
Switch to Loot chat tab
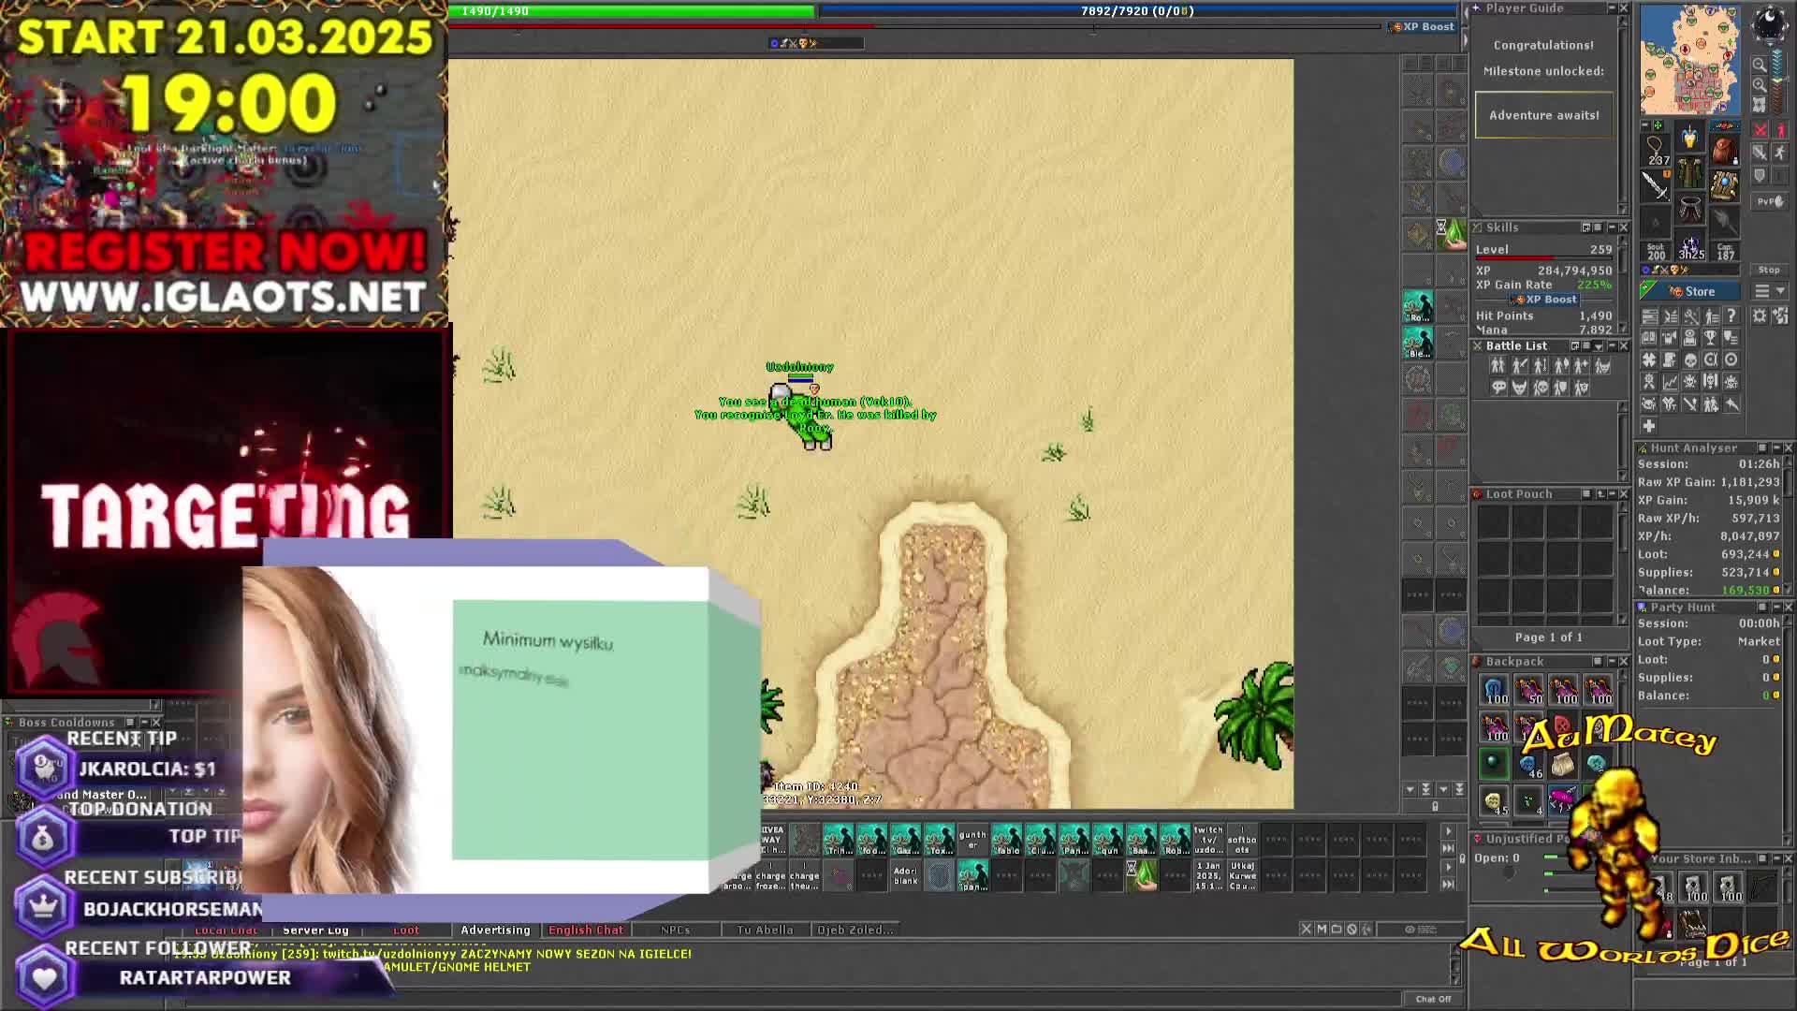click(406, 930)
